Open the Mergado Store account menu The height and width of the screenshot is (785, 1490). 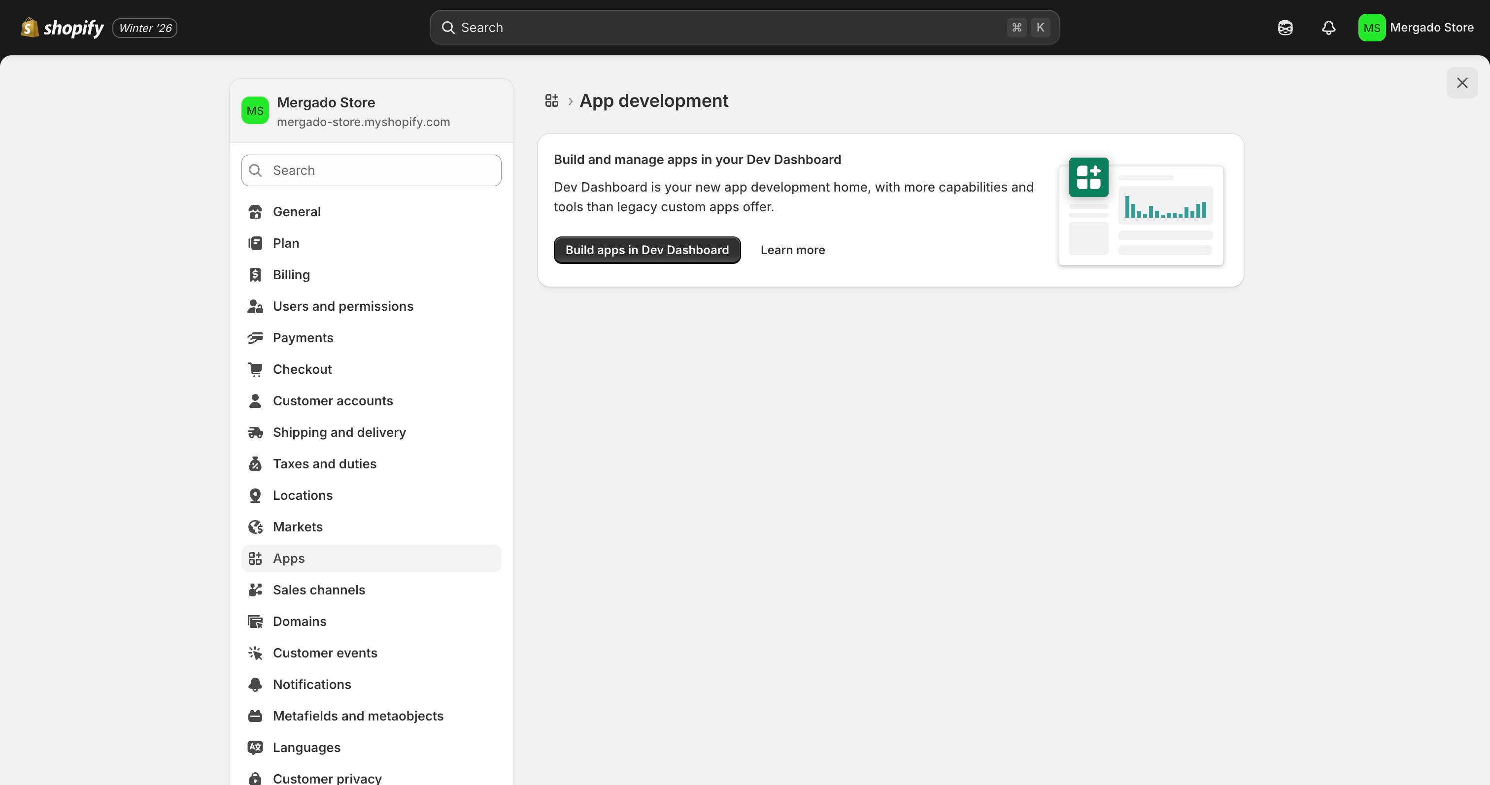pyautogui.click(x=1416, y=28)
